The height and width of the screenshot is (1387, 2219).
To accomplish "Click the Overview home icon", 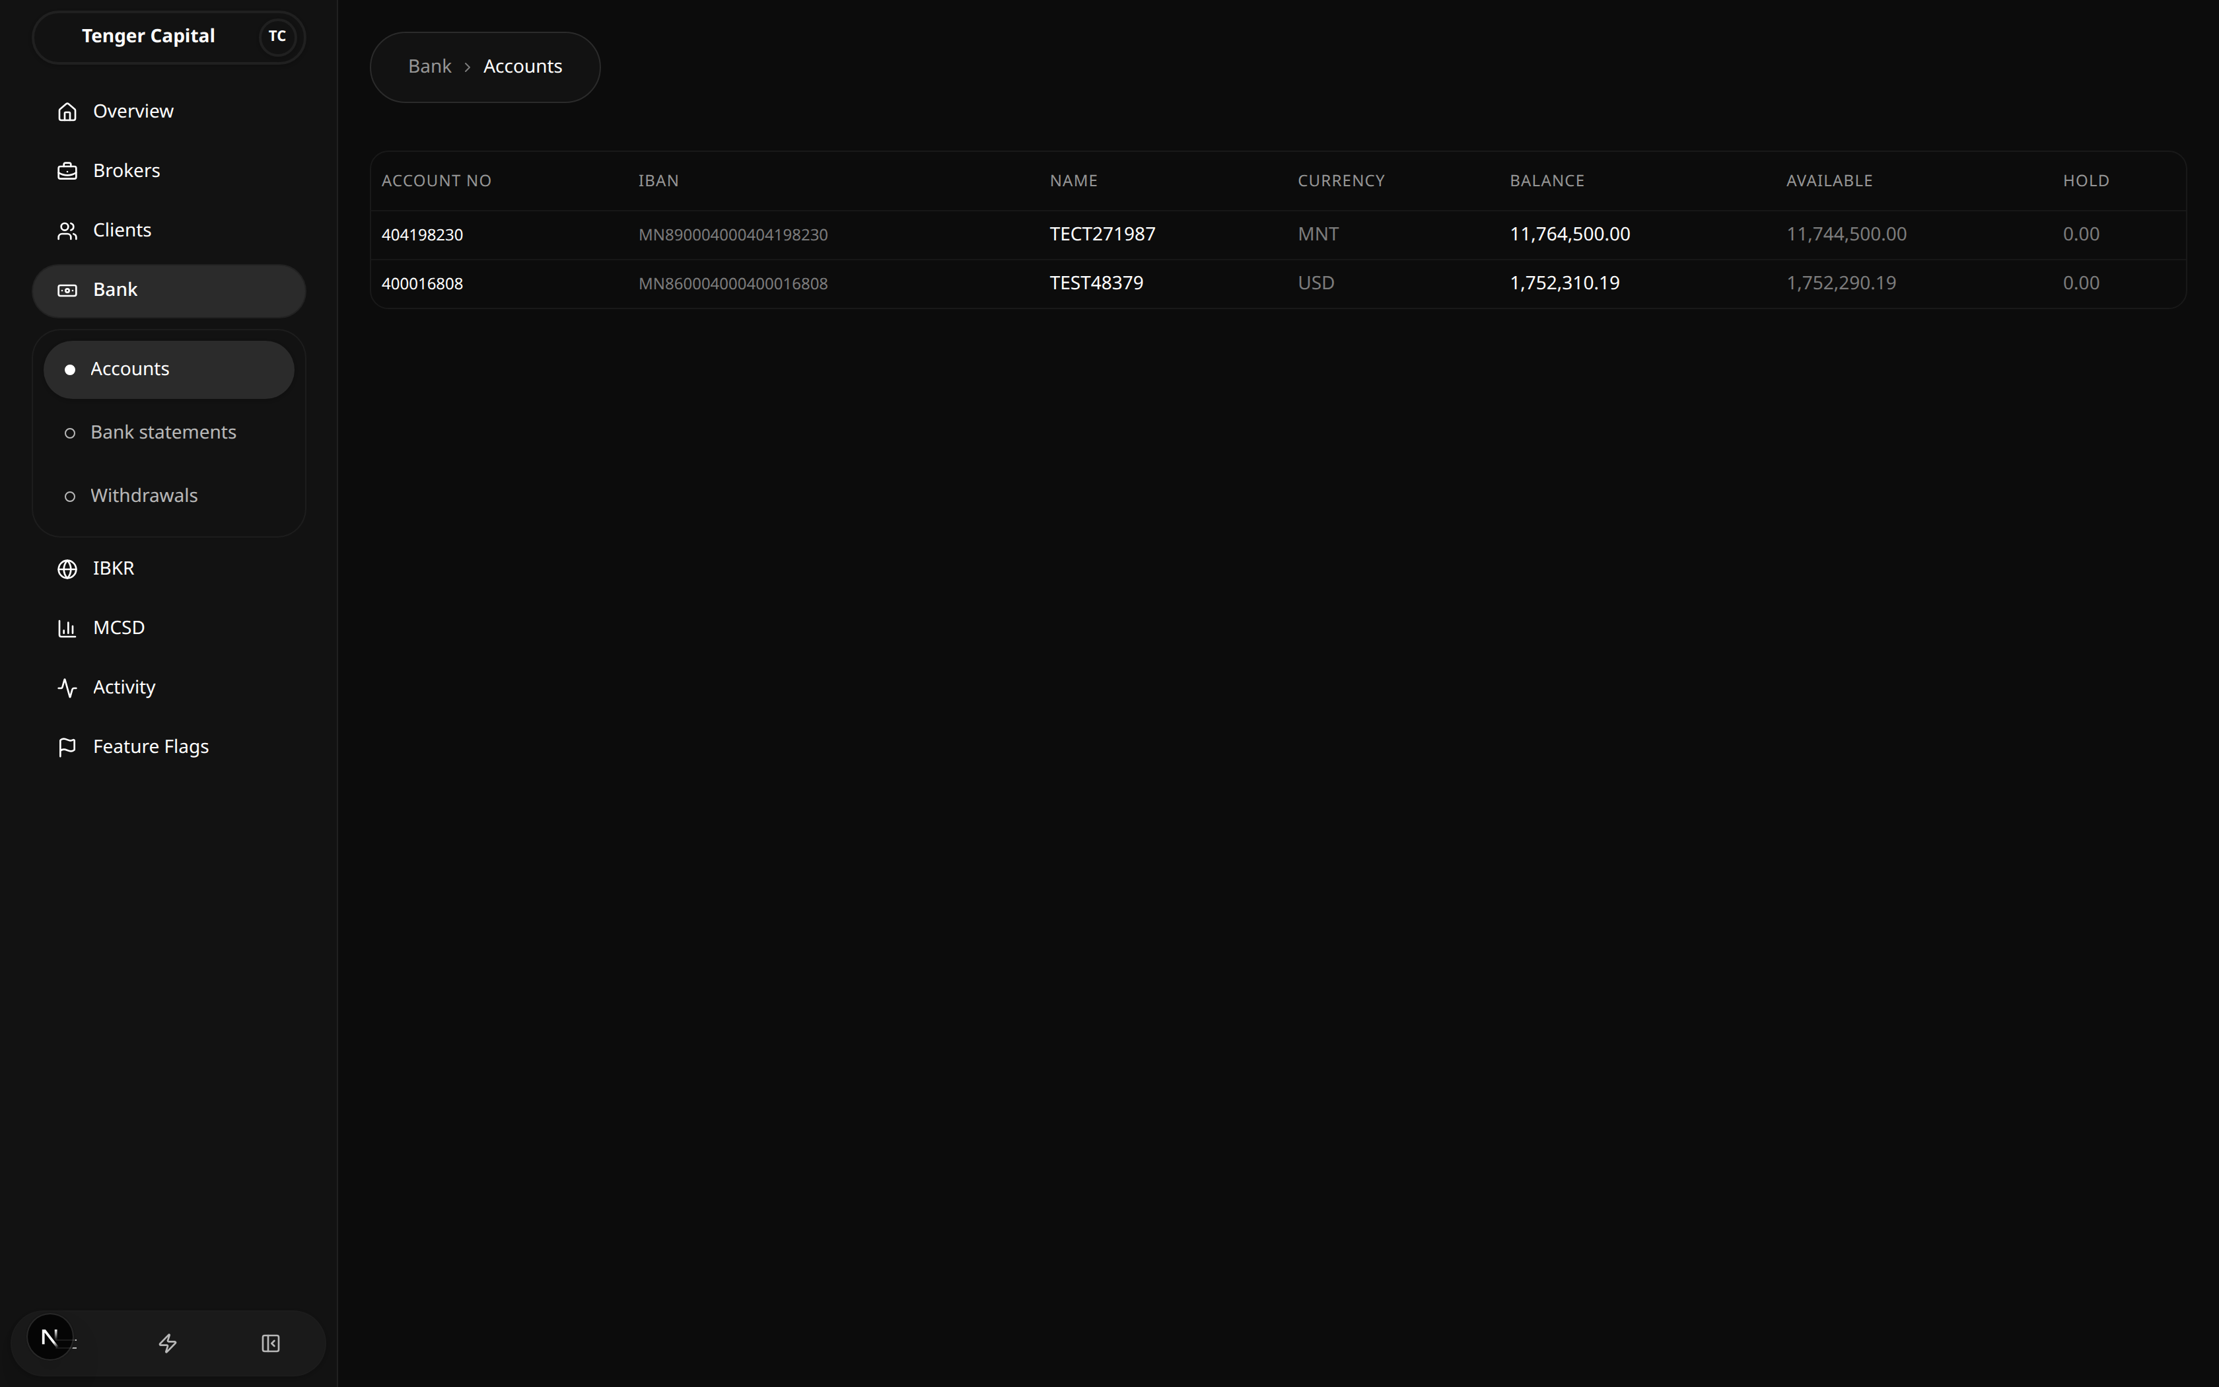I will 67,111.
